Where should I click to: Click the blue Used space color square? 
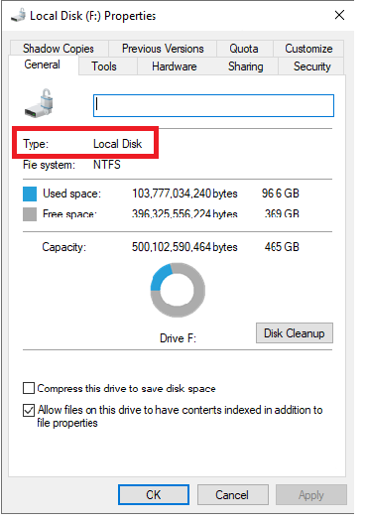click(x=30, y=194)
